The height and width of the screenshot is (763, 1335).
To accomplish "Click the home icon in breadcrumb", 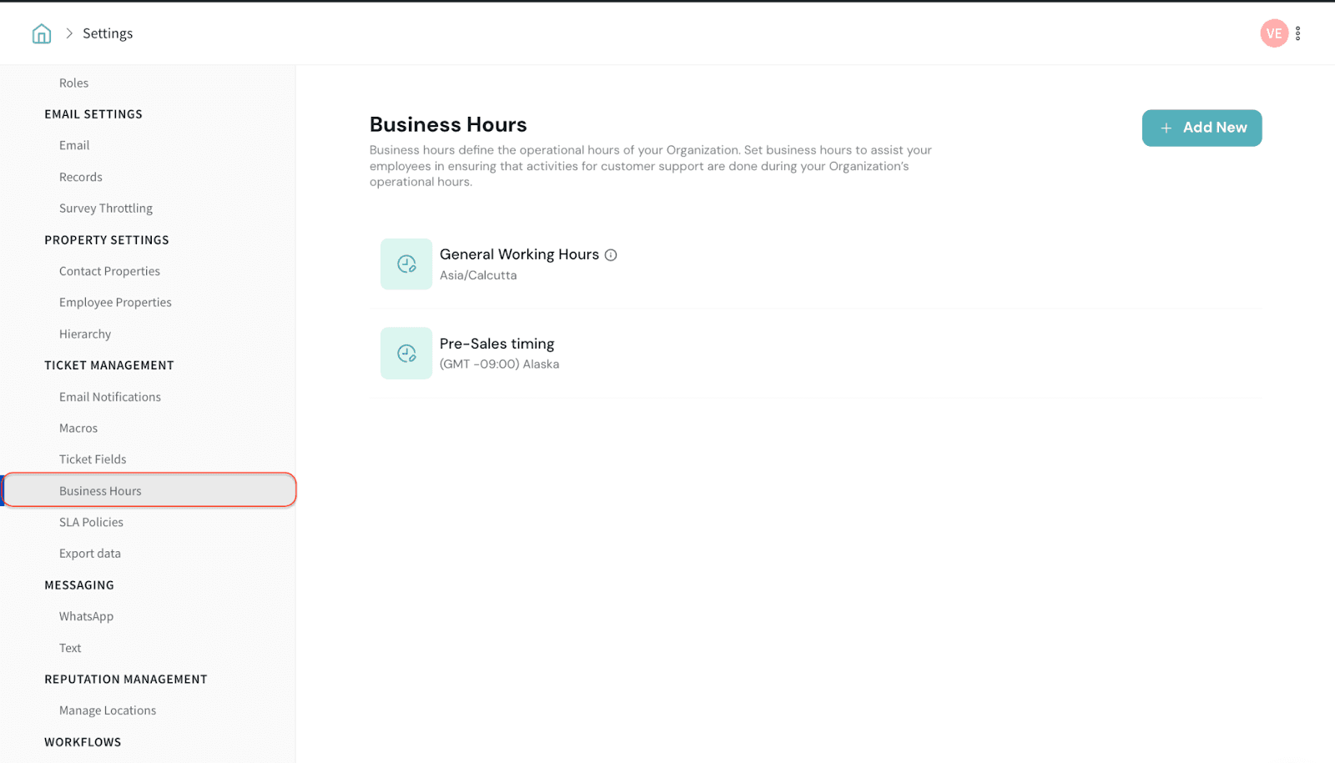I will (41, 33).
